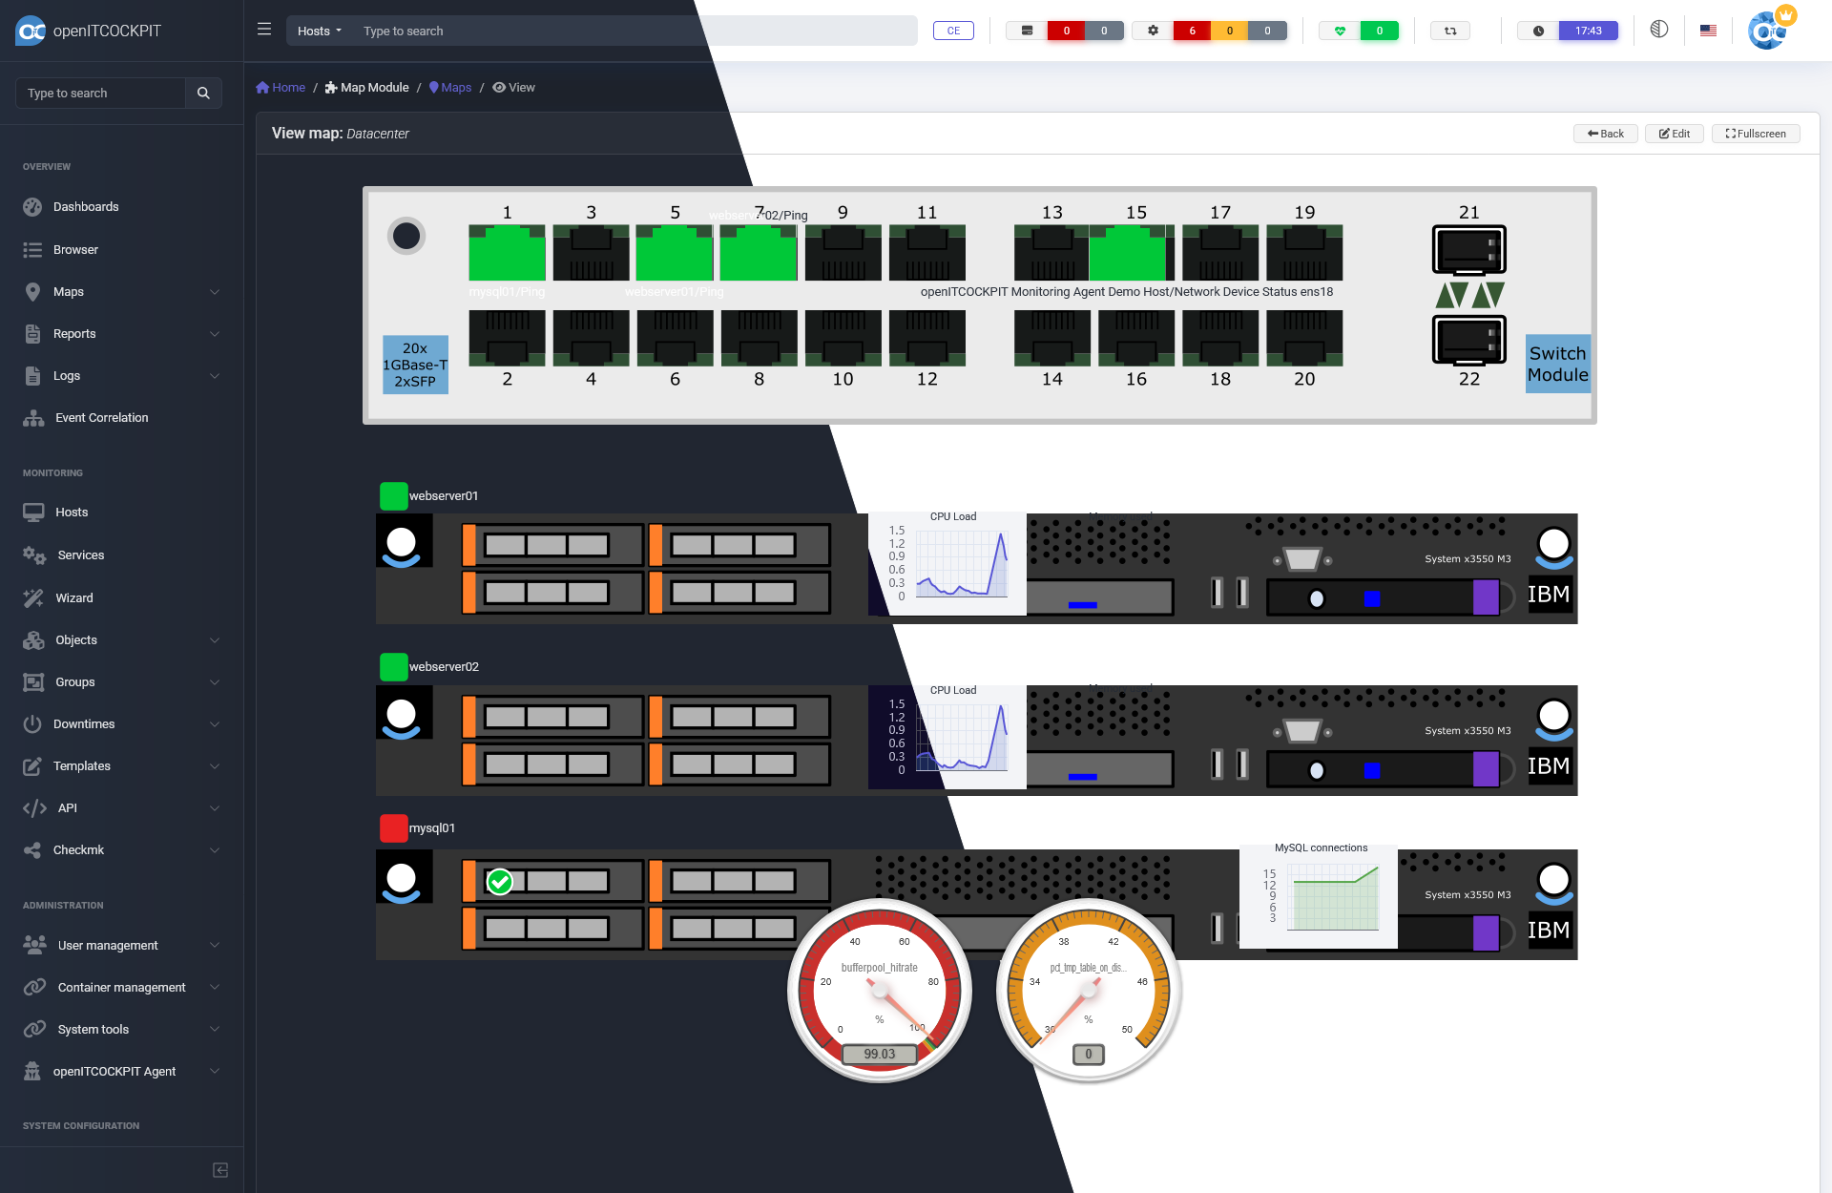
Task: Click the user profile avatar icon
Action: [1768, 31]
